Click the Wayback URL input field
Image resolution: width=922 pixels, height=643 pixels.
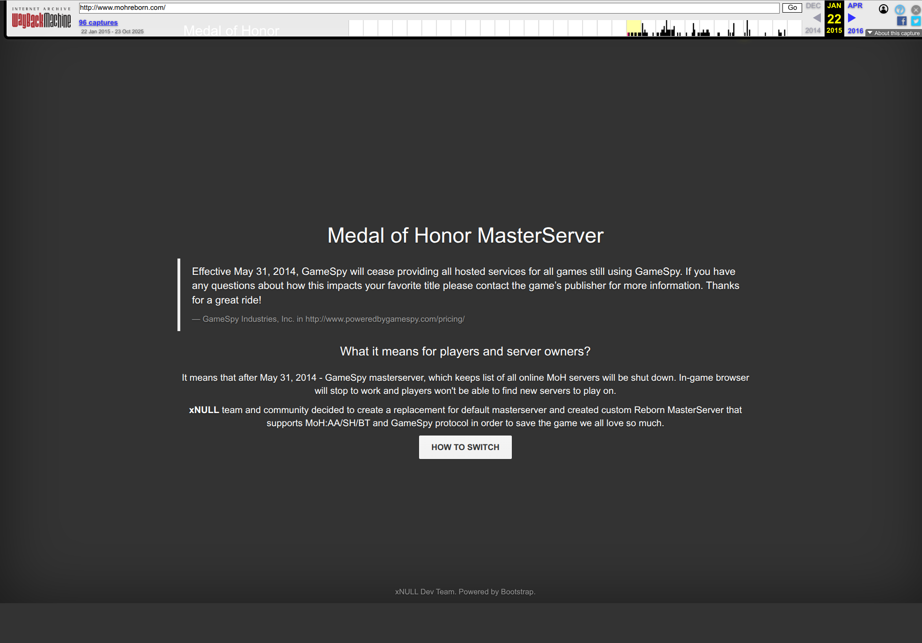point(428,7)
